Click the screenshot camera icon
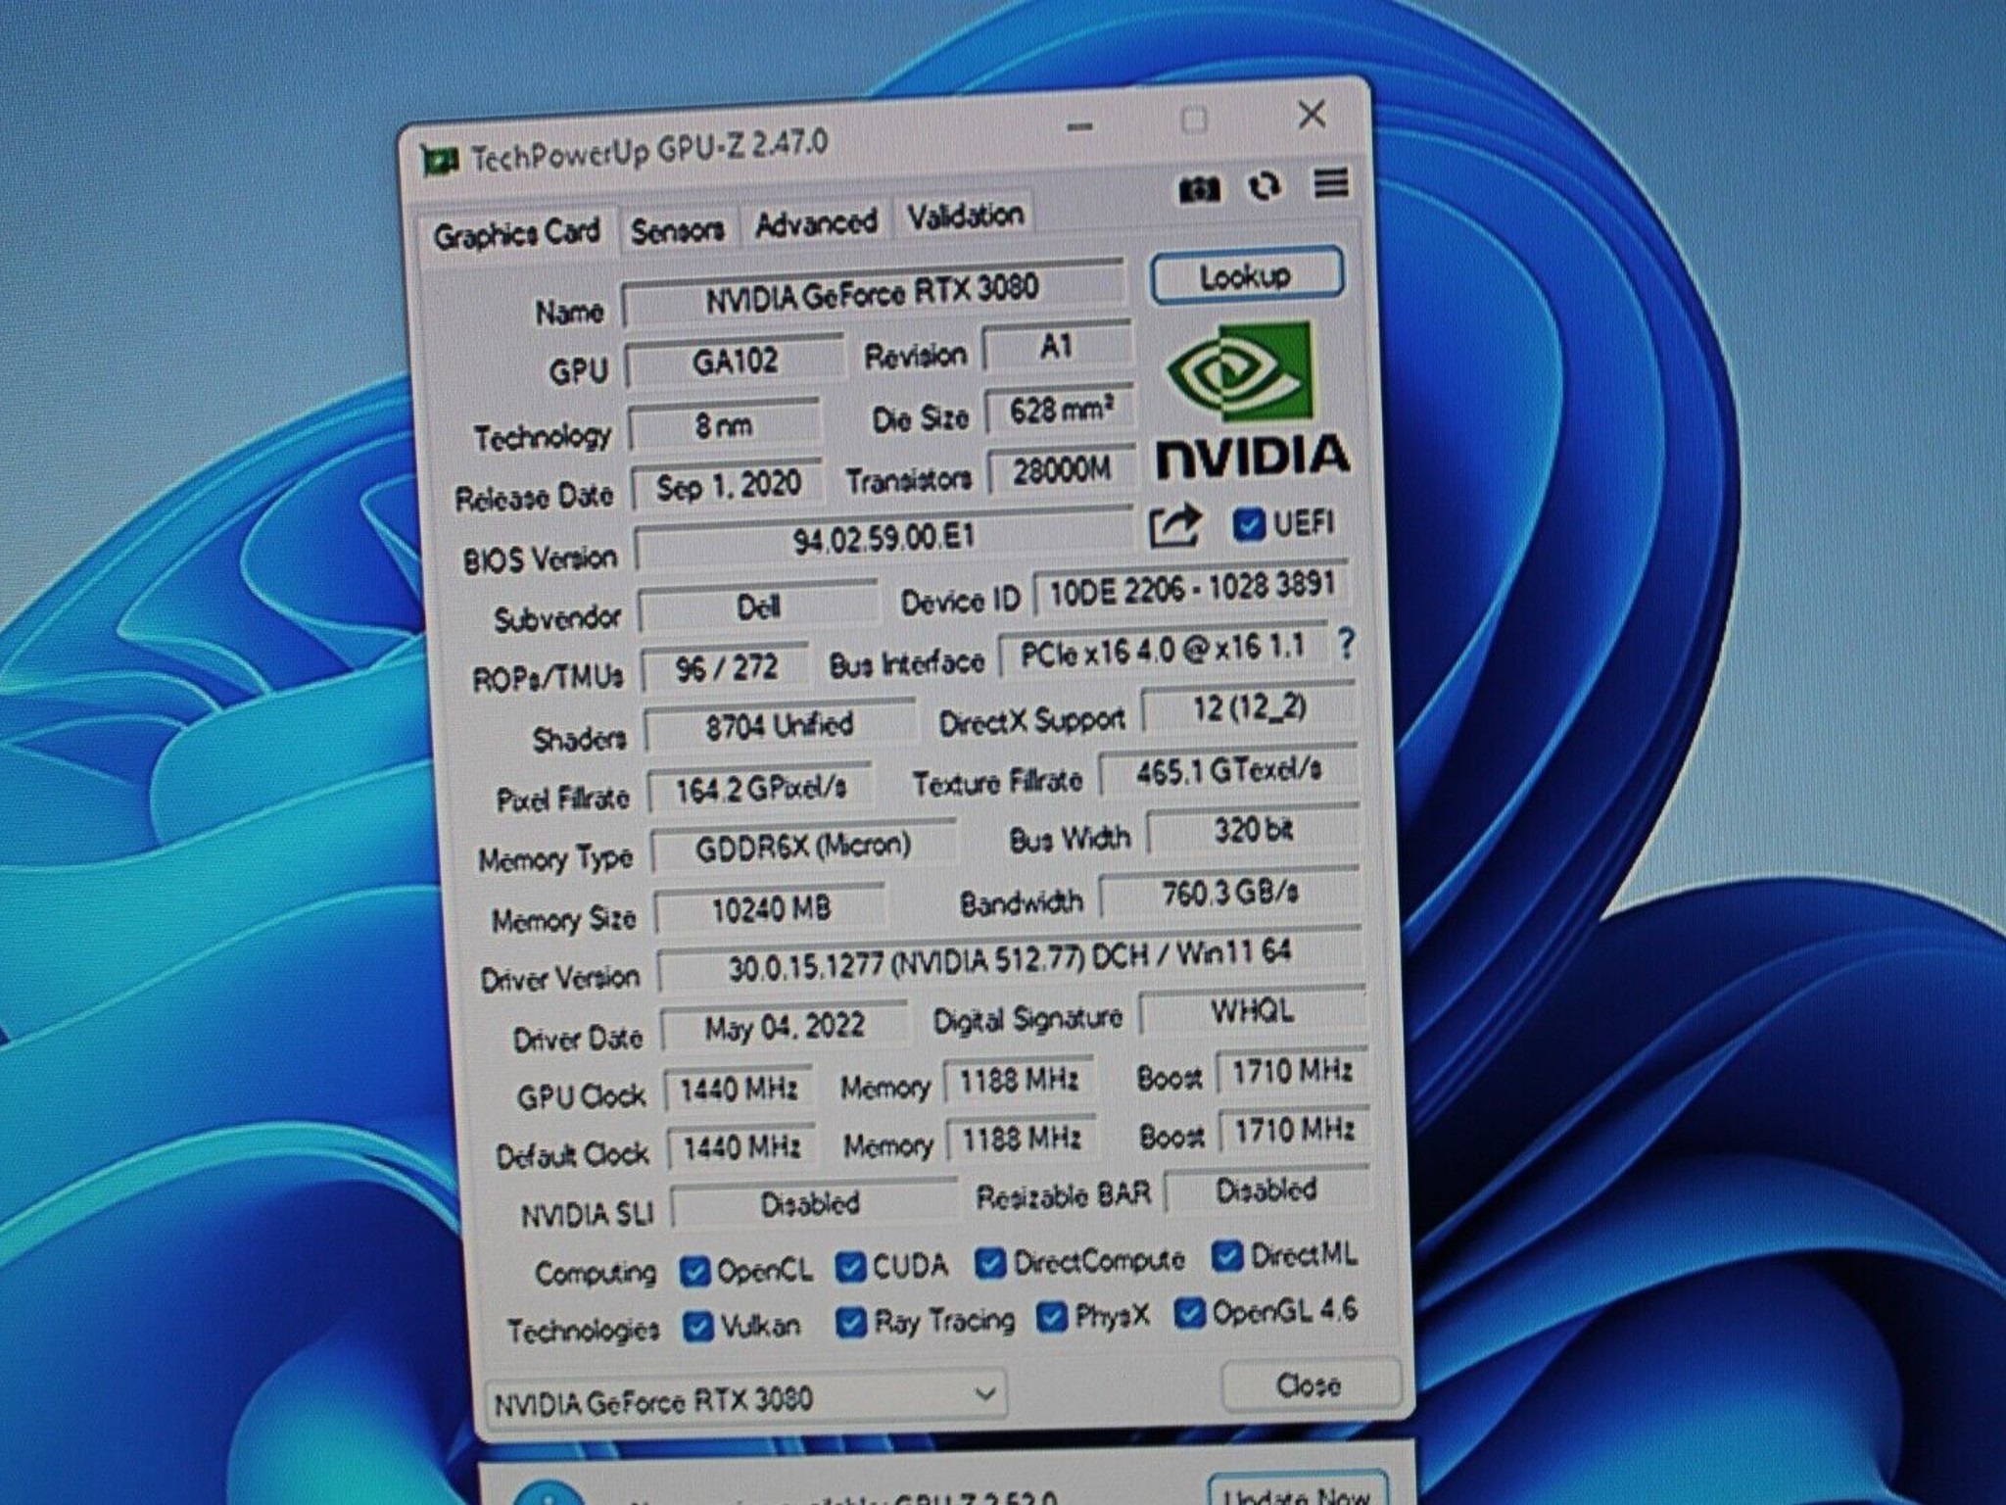 [1199, 188]
